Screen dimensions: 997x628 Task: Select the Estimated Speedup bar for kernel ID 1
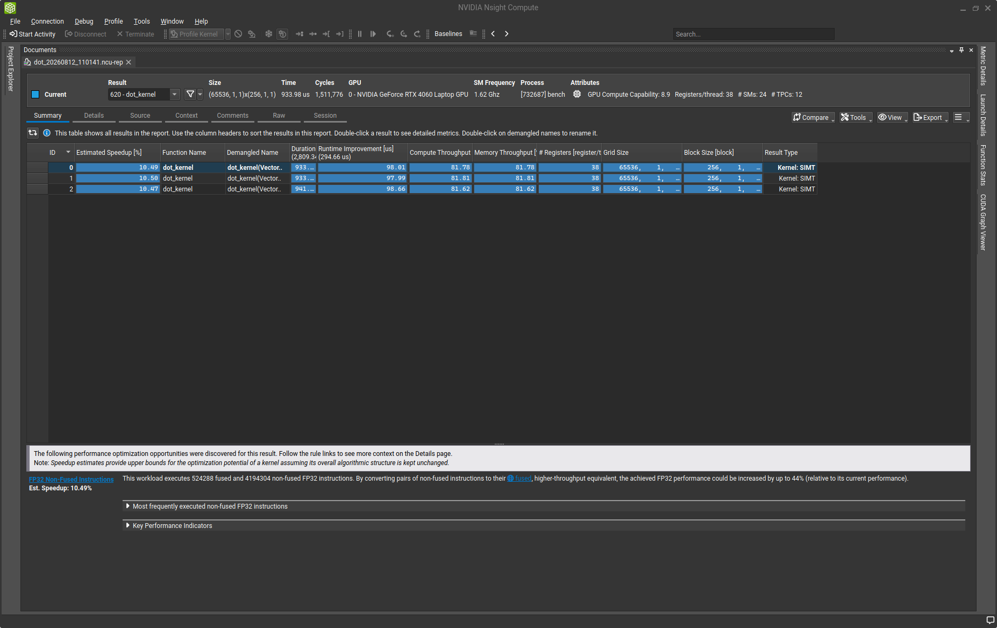tap(118, 178)
